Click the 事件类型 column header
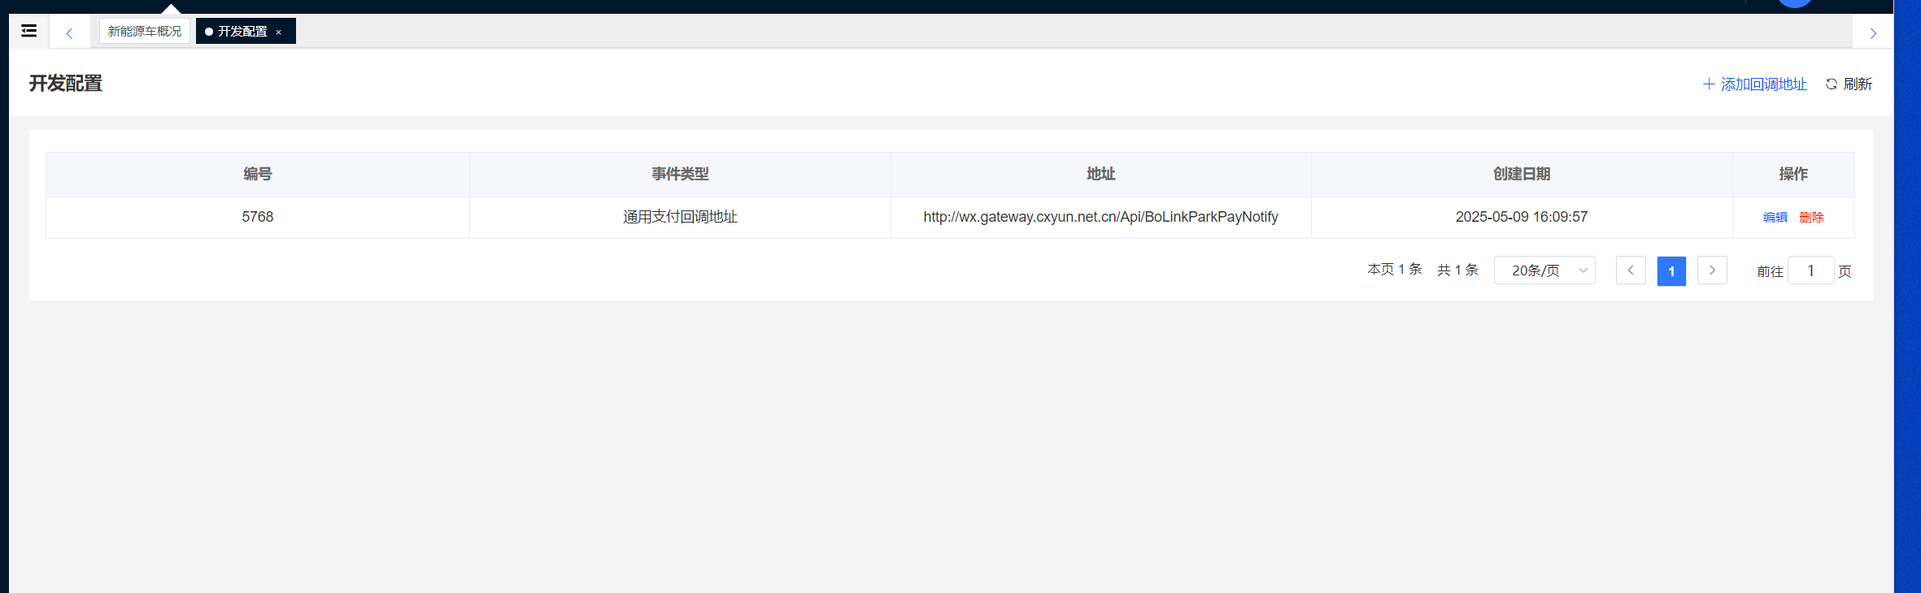The width and height of the screenshot is (1921, 593). tap(680, 174)
